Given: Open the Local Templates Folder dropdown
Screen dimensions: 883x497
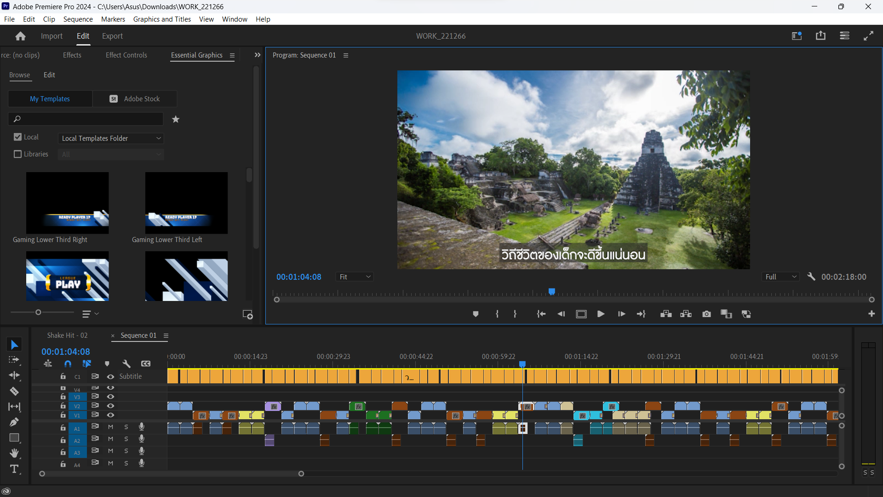Looking at the screenshot, I should tap(111, 139).
